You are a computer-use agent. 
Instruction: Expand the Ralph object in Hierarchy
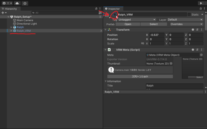[11, 27]
